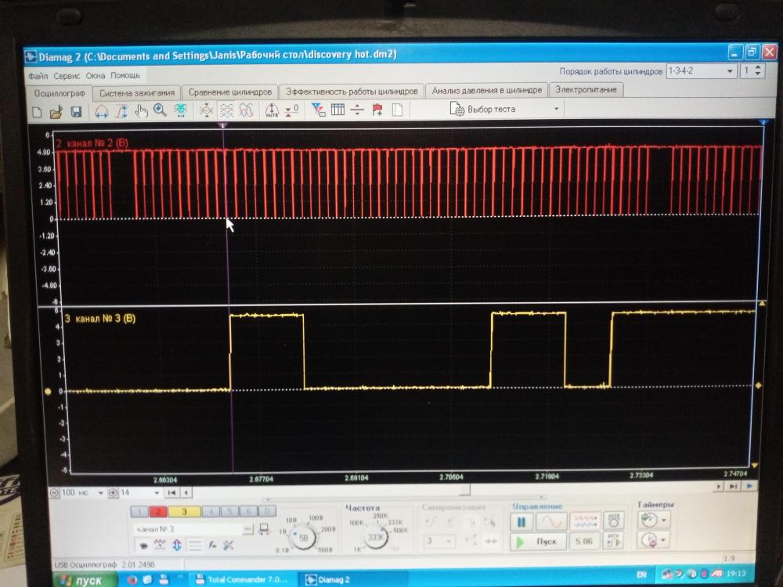Viewport: 783px width, 587px height.
Task: Open the Файл menu
Action: [x=38, y=77]
